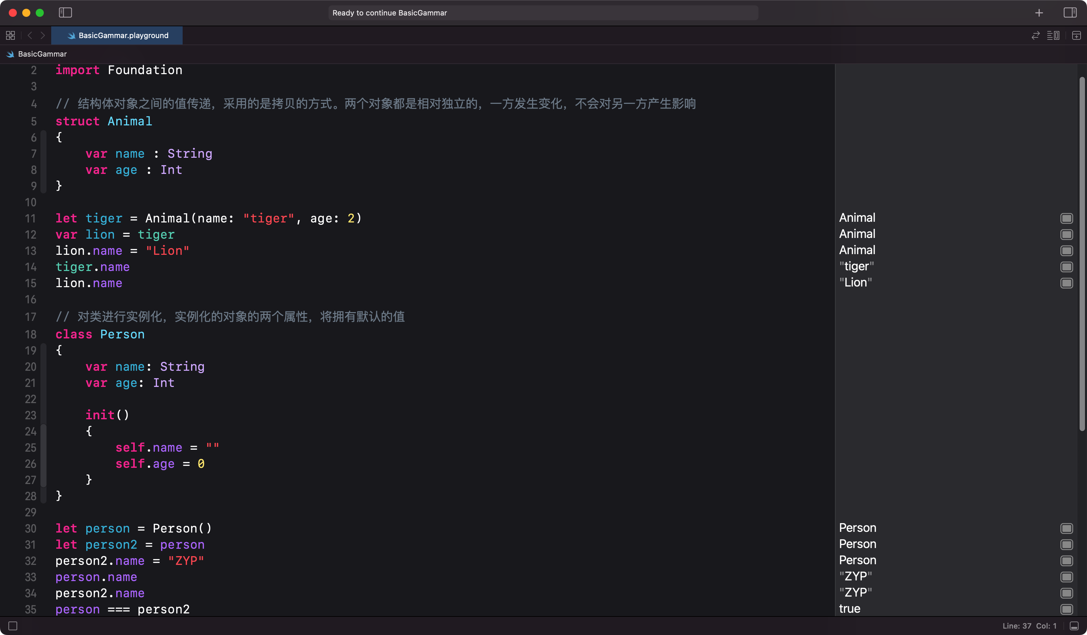Go back with left chevron
The height and width of the screenshot is (635, 1087).
click(x=30, y=35)
